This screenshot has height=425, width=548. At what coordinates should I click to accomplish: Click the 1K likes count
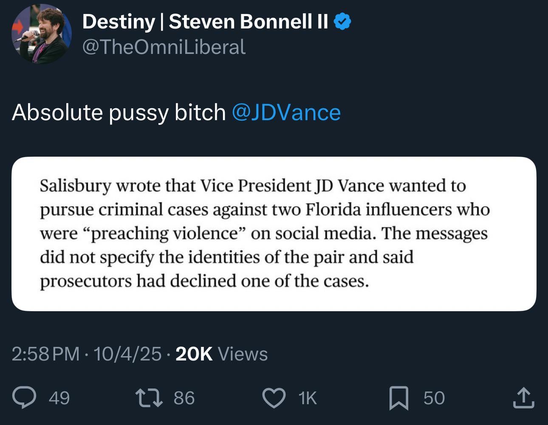(x=308, y=398)
